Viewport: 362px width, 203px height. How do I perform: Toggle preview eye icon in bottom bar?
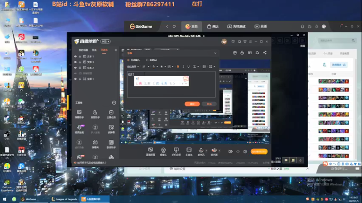tap(238, 152)
